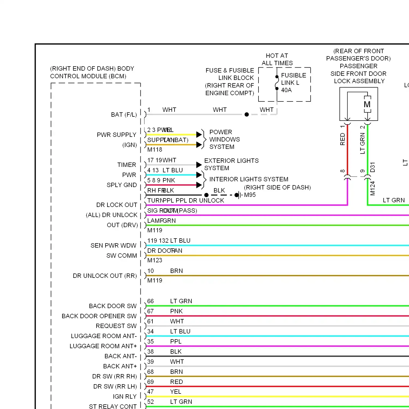Click the 'M95' ground label
The image size is (409, 409).
coord(250,195)
